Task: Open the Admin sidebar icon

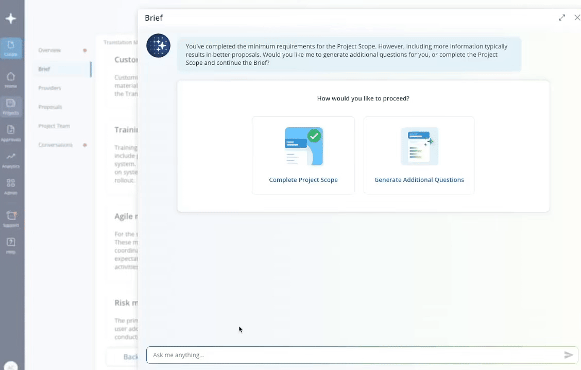Action: [11, 186]
